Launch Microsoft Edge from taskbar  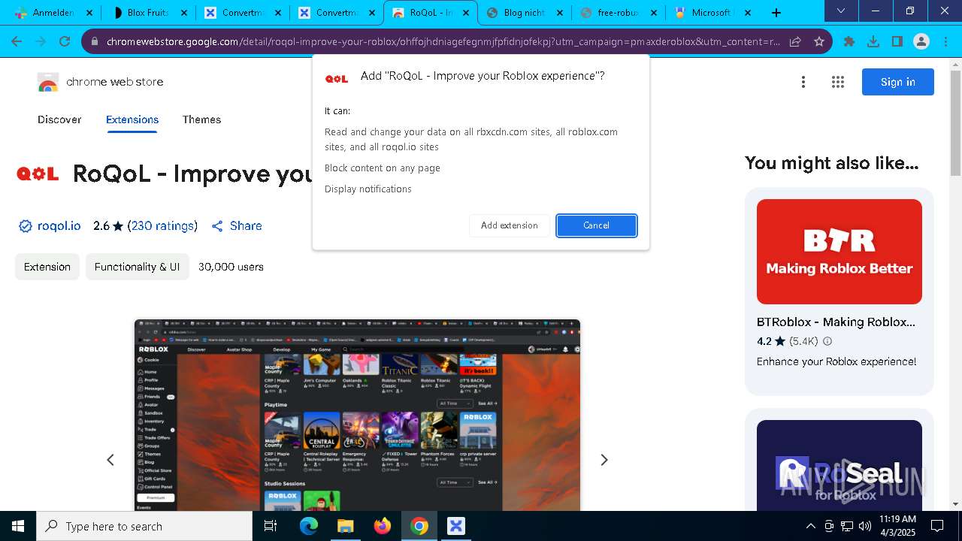(309, 526)
